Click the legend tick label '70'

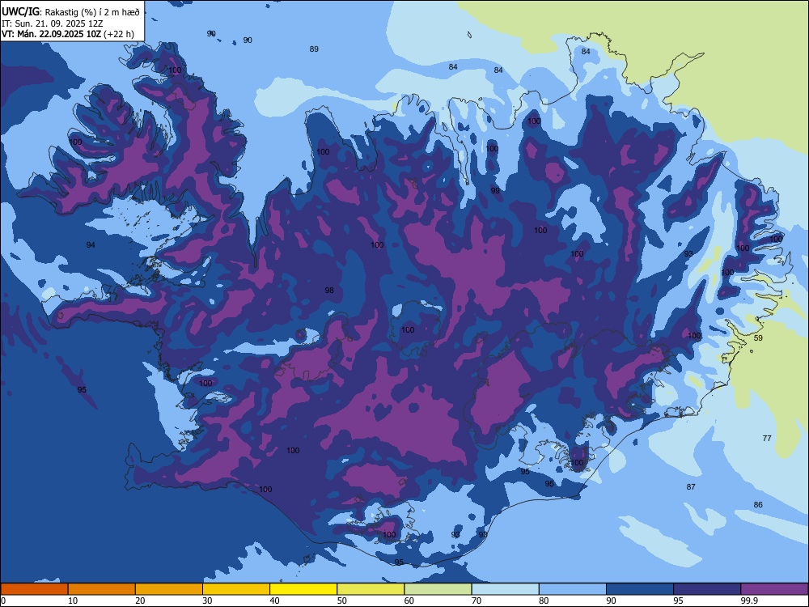coord(477,601)
